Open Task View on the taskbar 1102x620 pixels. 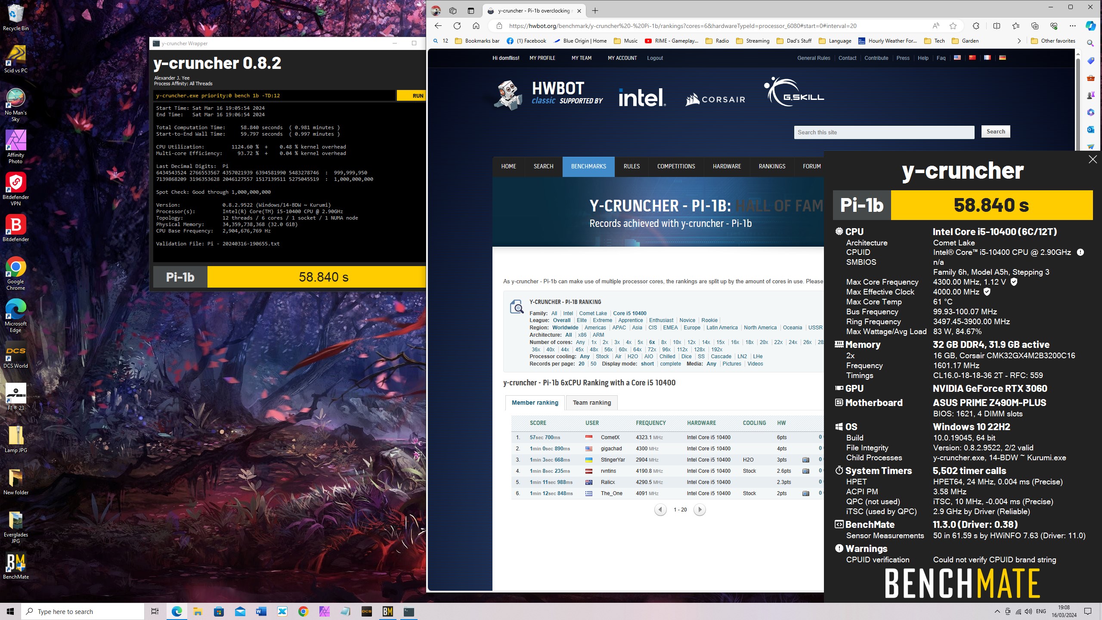point(155,611)
